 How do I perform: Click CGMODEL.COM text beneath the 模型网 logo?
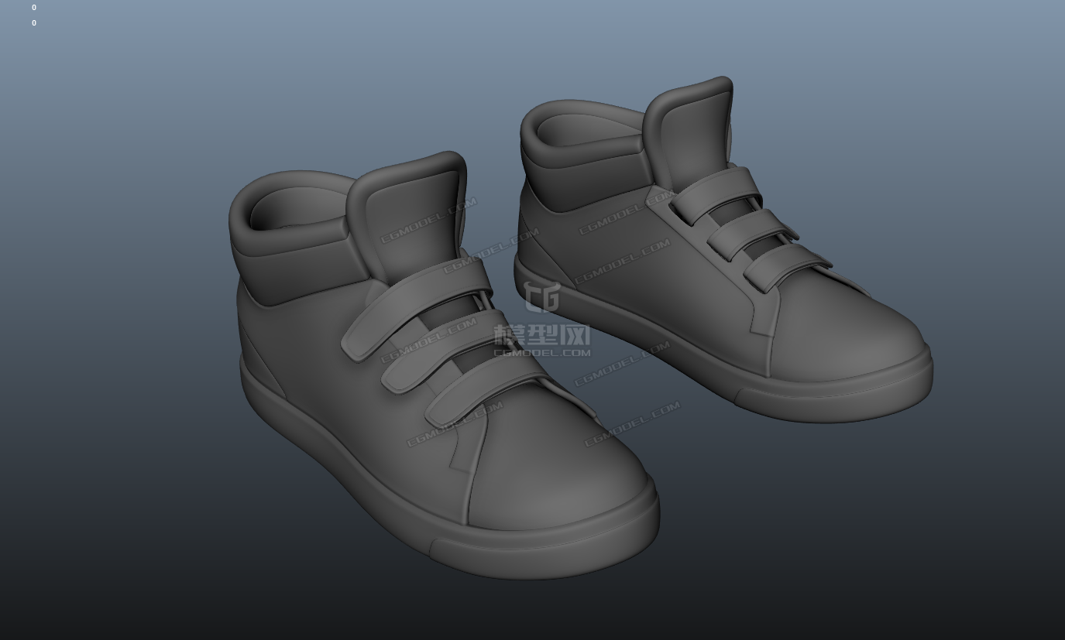click(542, 353)
